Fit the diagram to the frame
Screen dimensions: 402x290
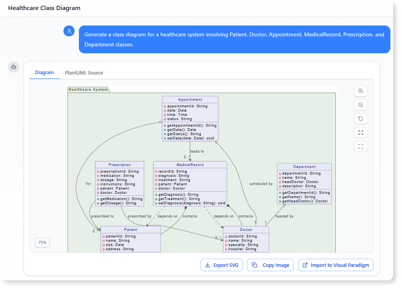pos(361,146)
